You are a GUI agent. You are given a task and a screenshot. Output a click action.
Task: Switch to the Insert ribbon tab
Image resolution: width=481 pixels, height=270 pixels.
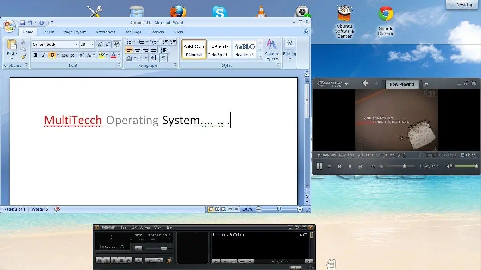(48, 32)
